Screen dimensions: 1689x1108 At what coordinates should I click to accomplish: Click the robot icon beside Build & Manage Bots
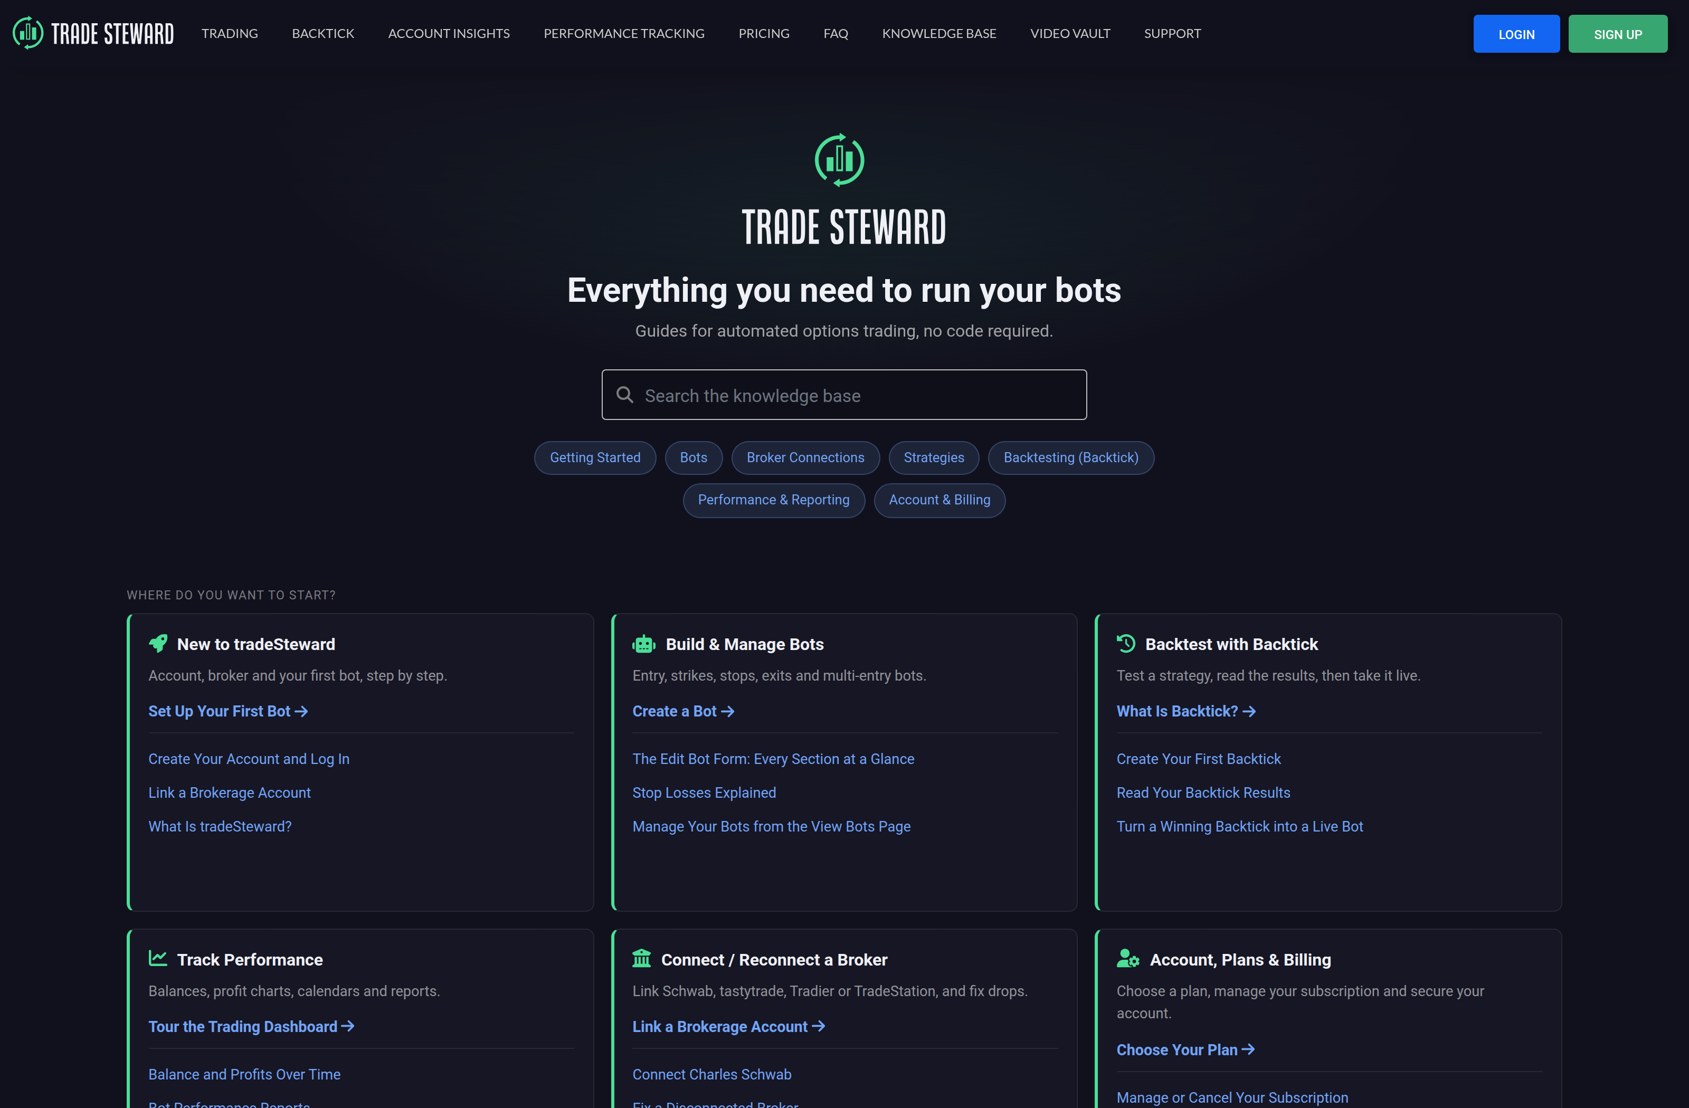pos(643,643)
